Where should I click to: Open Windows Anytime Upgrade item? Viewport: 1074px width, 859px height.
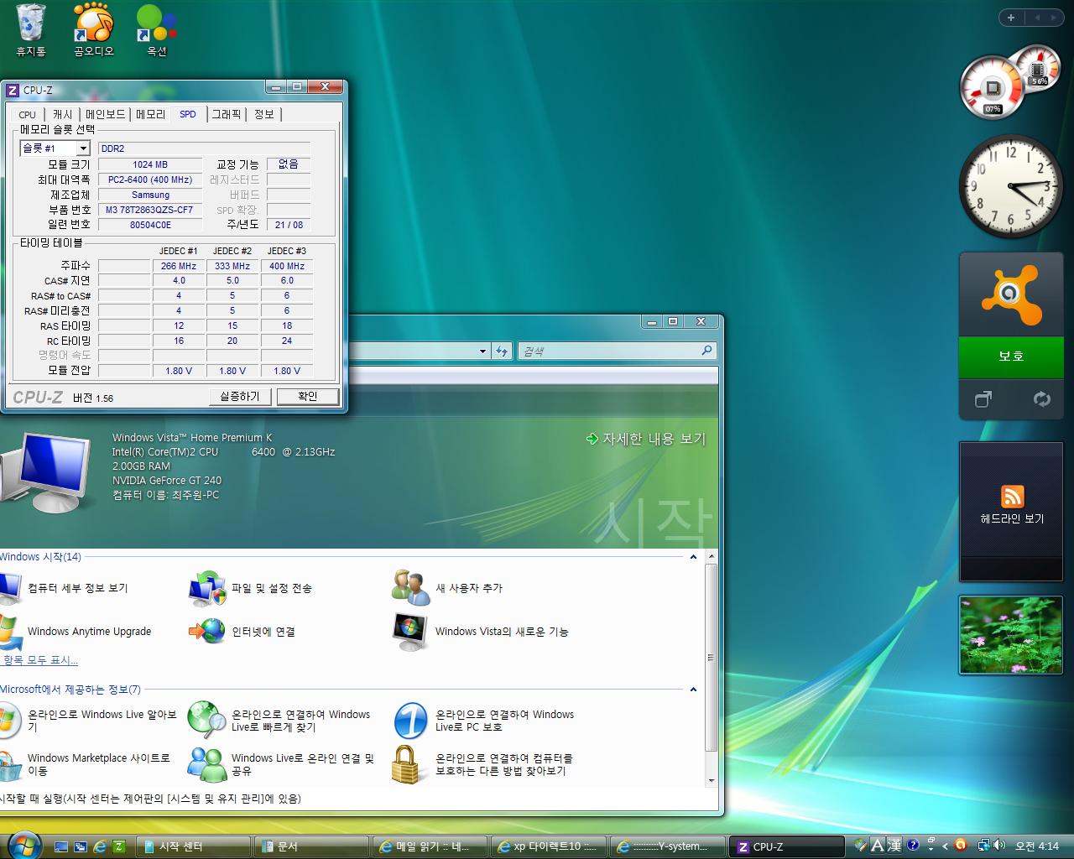(x=76, y=632)
